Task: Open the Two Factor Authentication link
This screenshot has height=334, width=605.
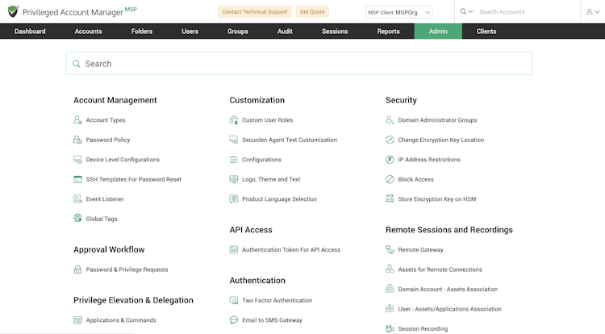Action: coord(277,300)
